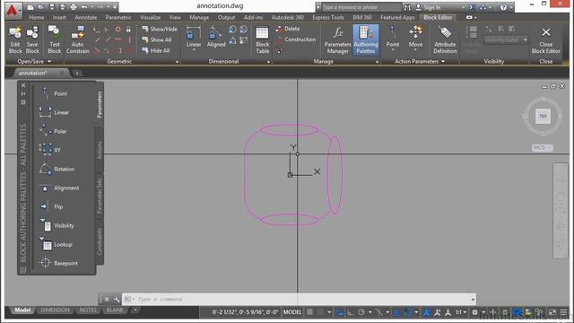Switch to the NOTES layout tab
The image size is (574, 323).
(x=88, y=310)
